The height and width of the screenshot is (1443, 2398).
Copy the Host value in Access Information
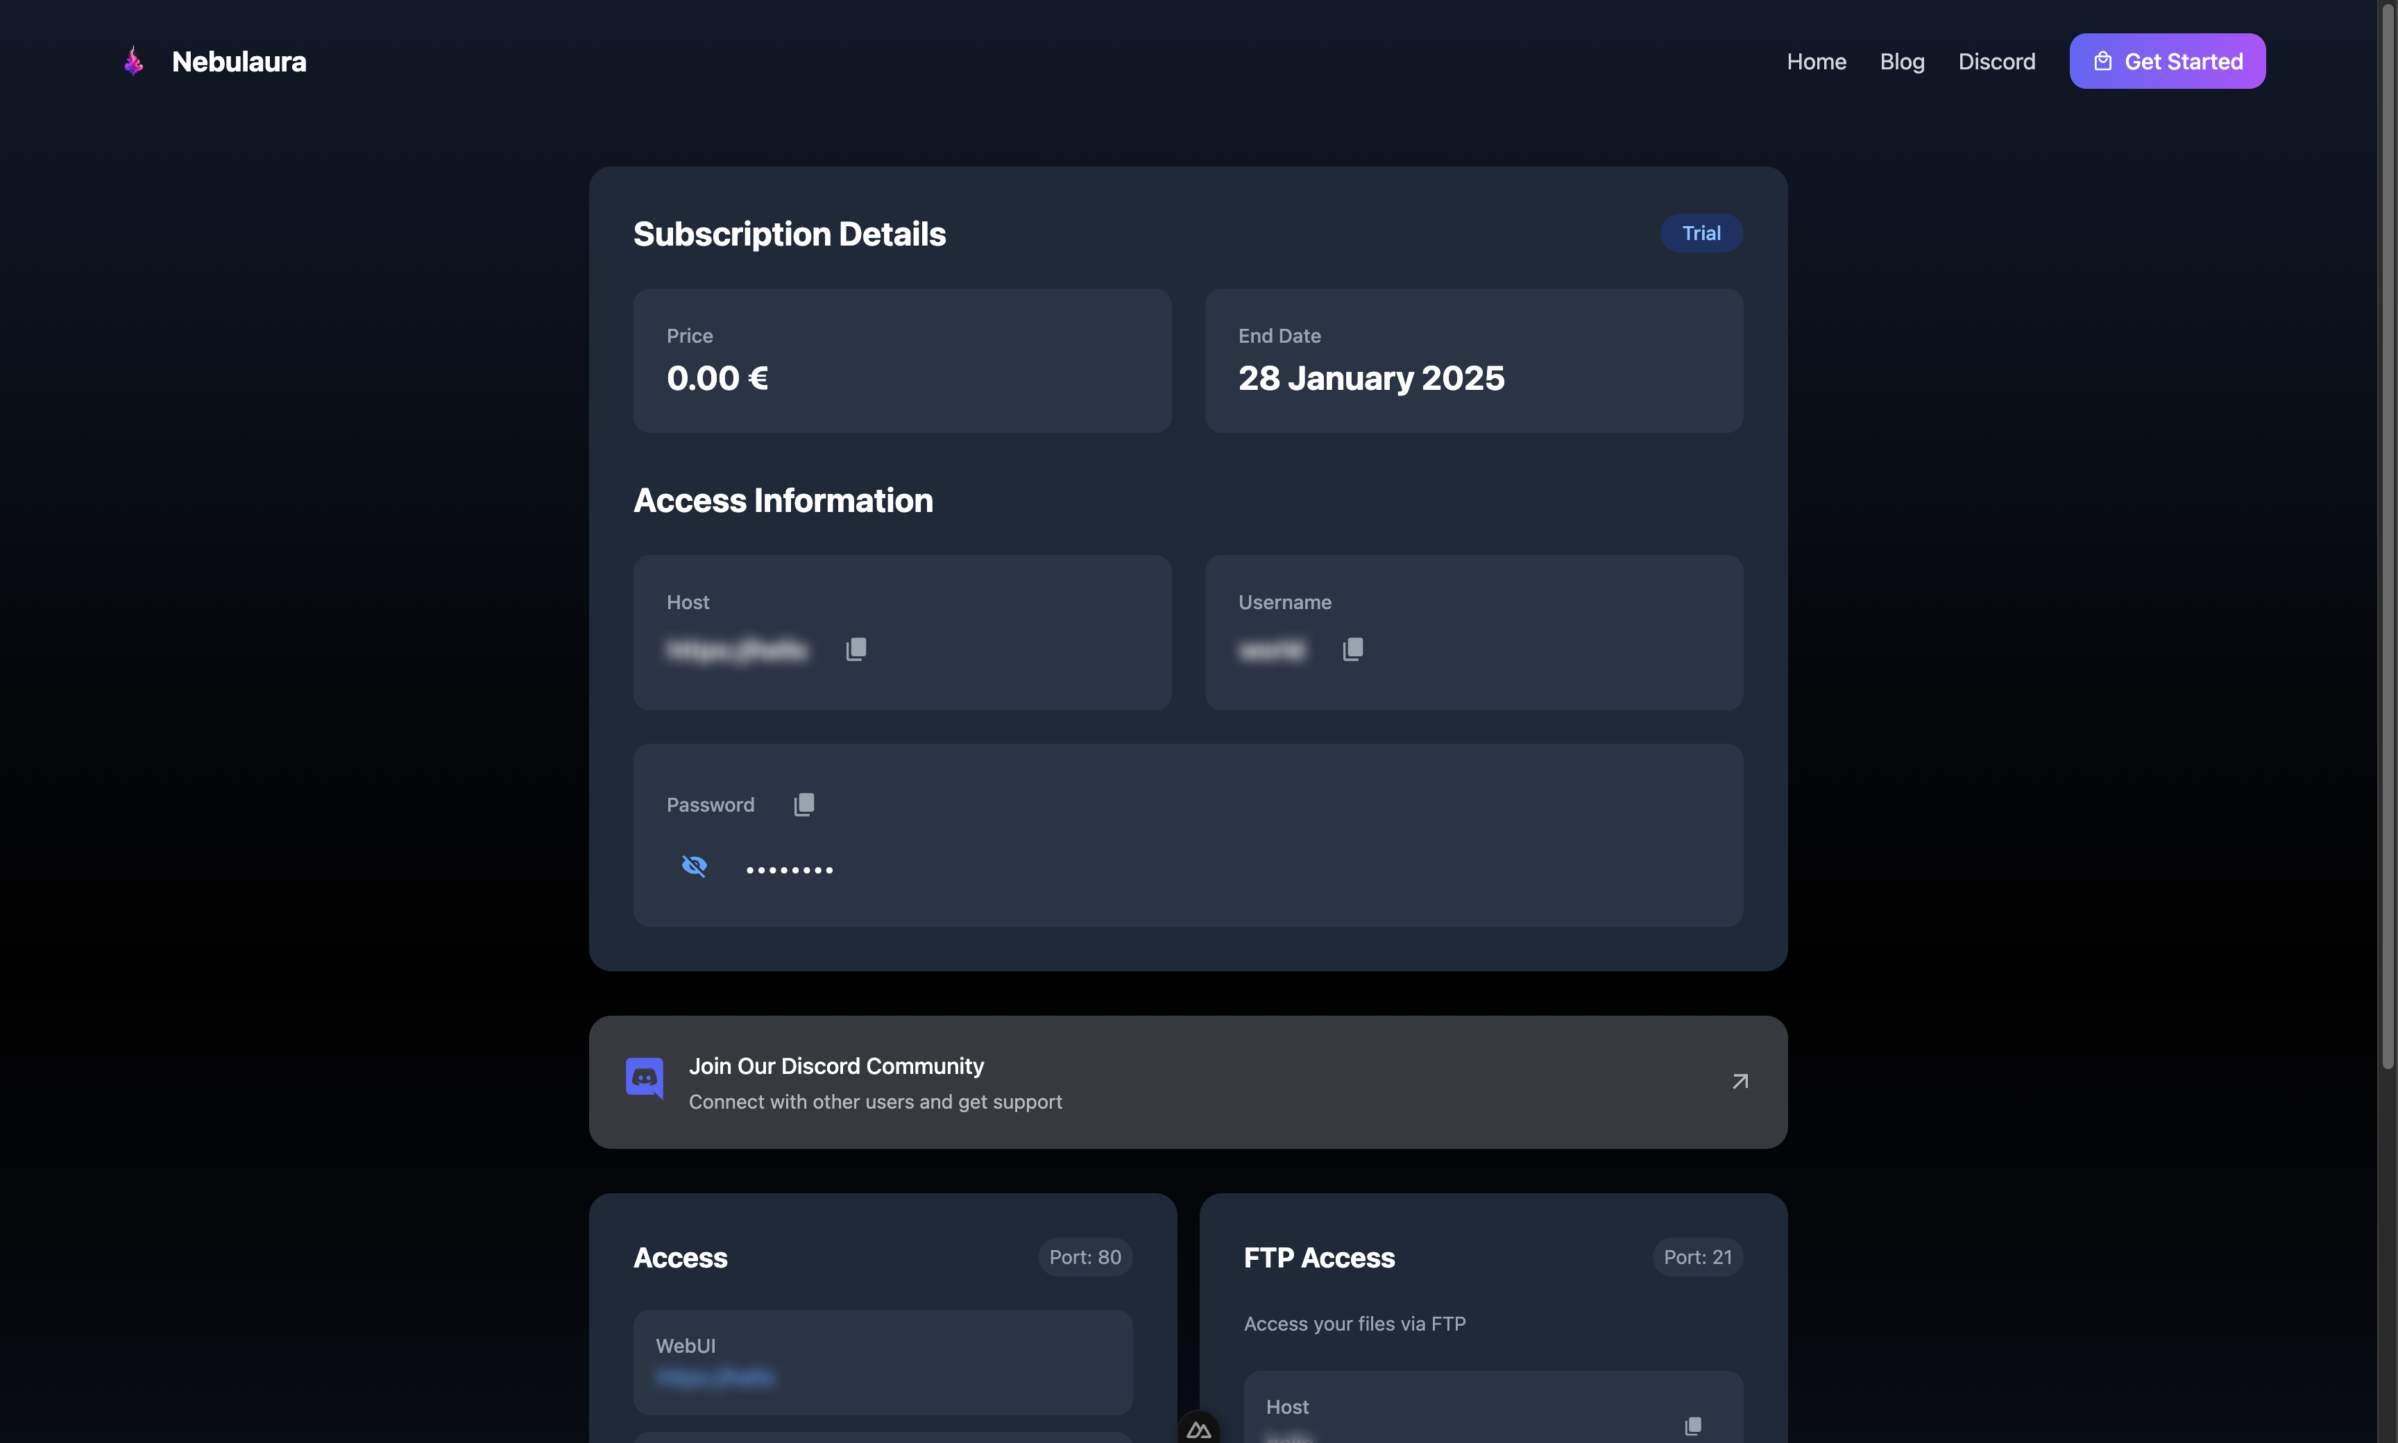pyautogui.click(x=856, y=649)
